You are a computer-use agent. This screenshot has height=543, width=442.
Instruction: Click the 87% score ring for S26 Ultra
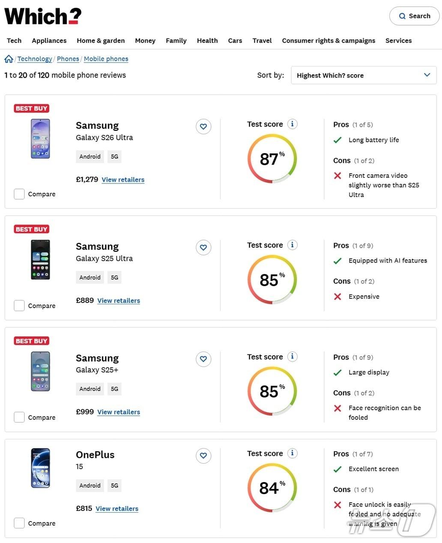[x=272, y=159]
